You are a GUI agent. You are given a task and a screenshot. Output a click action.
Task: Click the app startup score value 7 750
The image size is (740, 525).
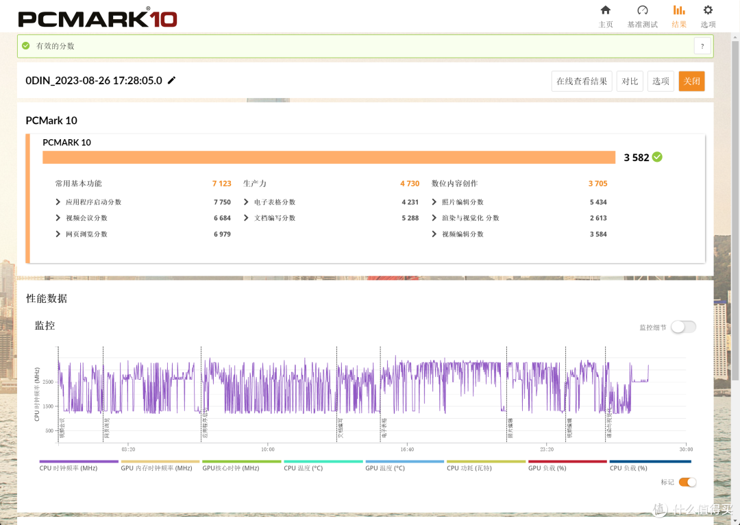pyautogui.click(x=222, y=202)
